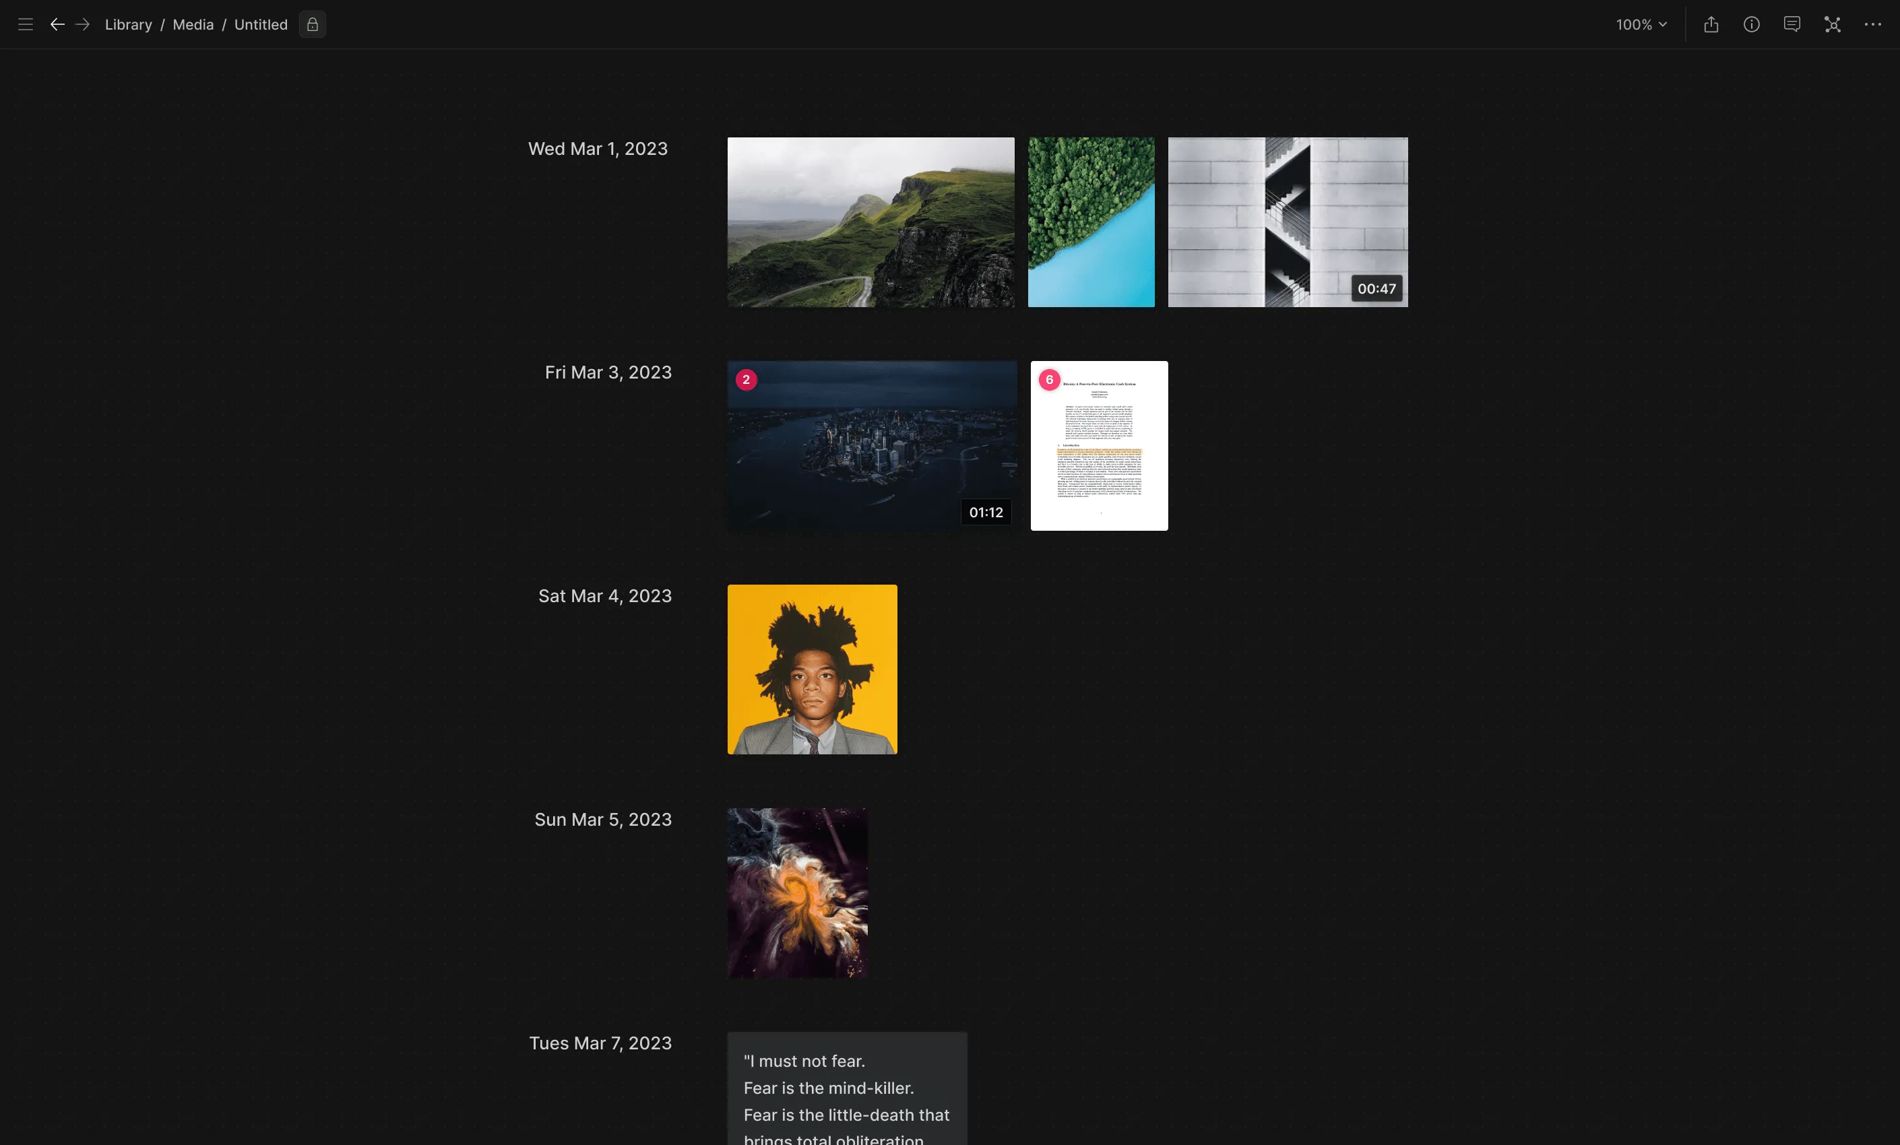Click the lock icon beside Untitled
This screenshot has height=1145, width=1900.
(313, 25)
